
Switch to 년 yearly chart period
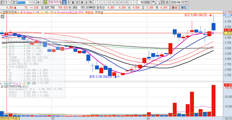[x=77, y=2]
